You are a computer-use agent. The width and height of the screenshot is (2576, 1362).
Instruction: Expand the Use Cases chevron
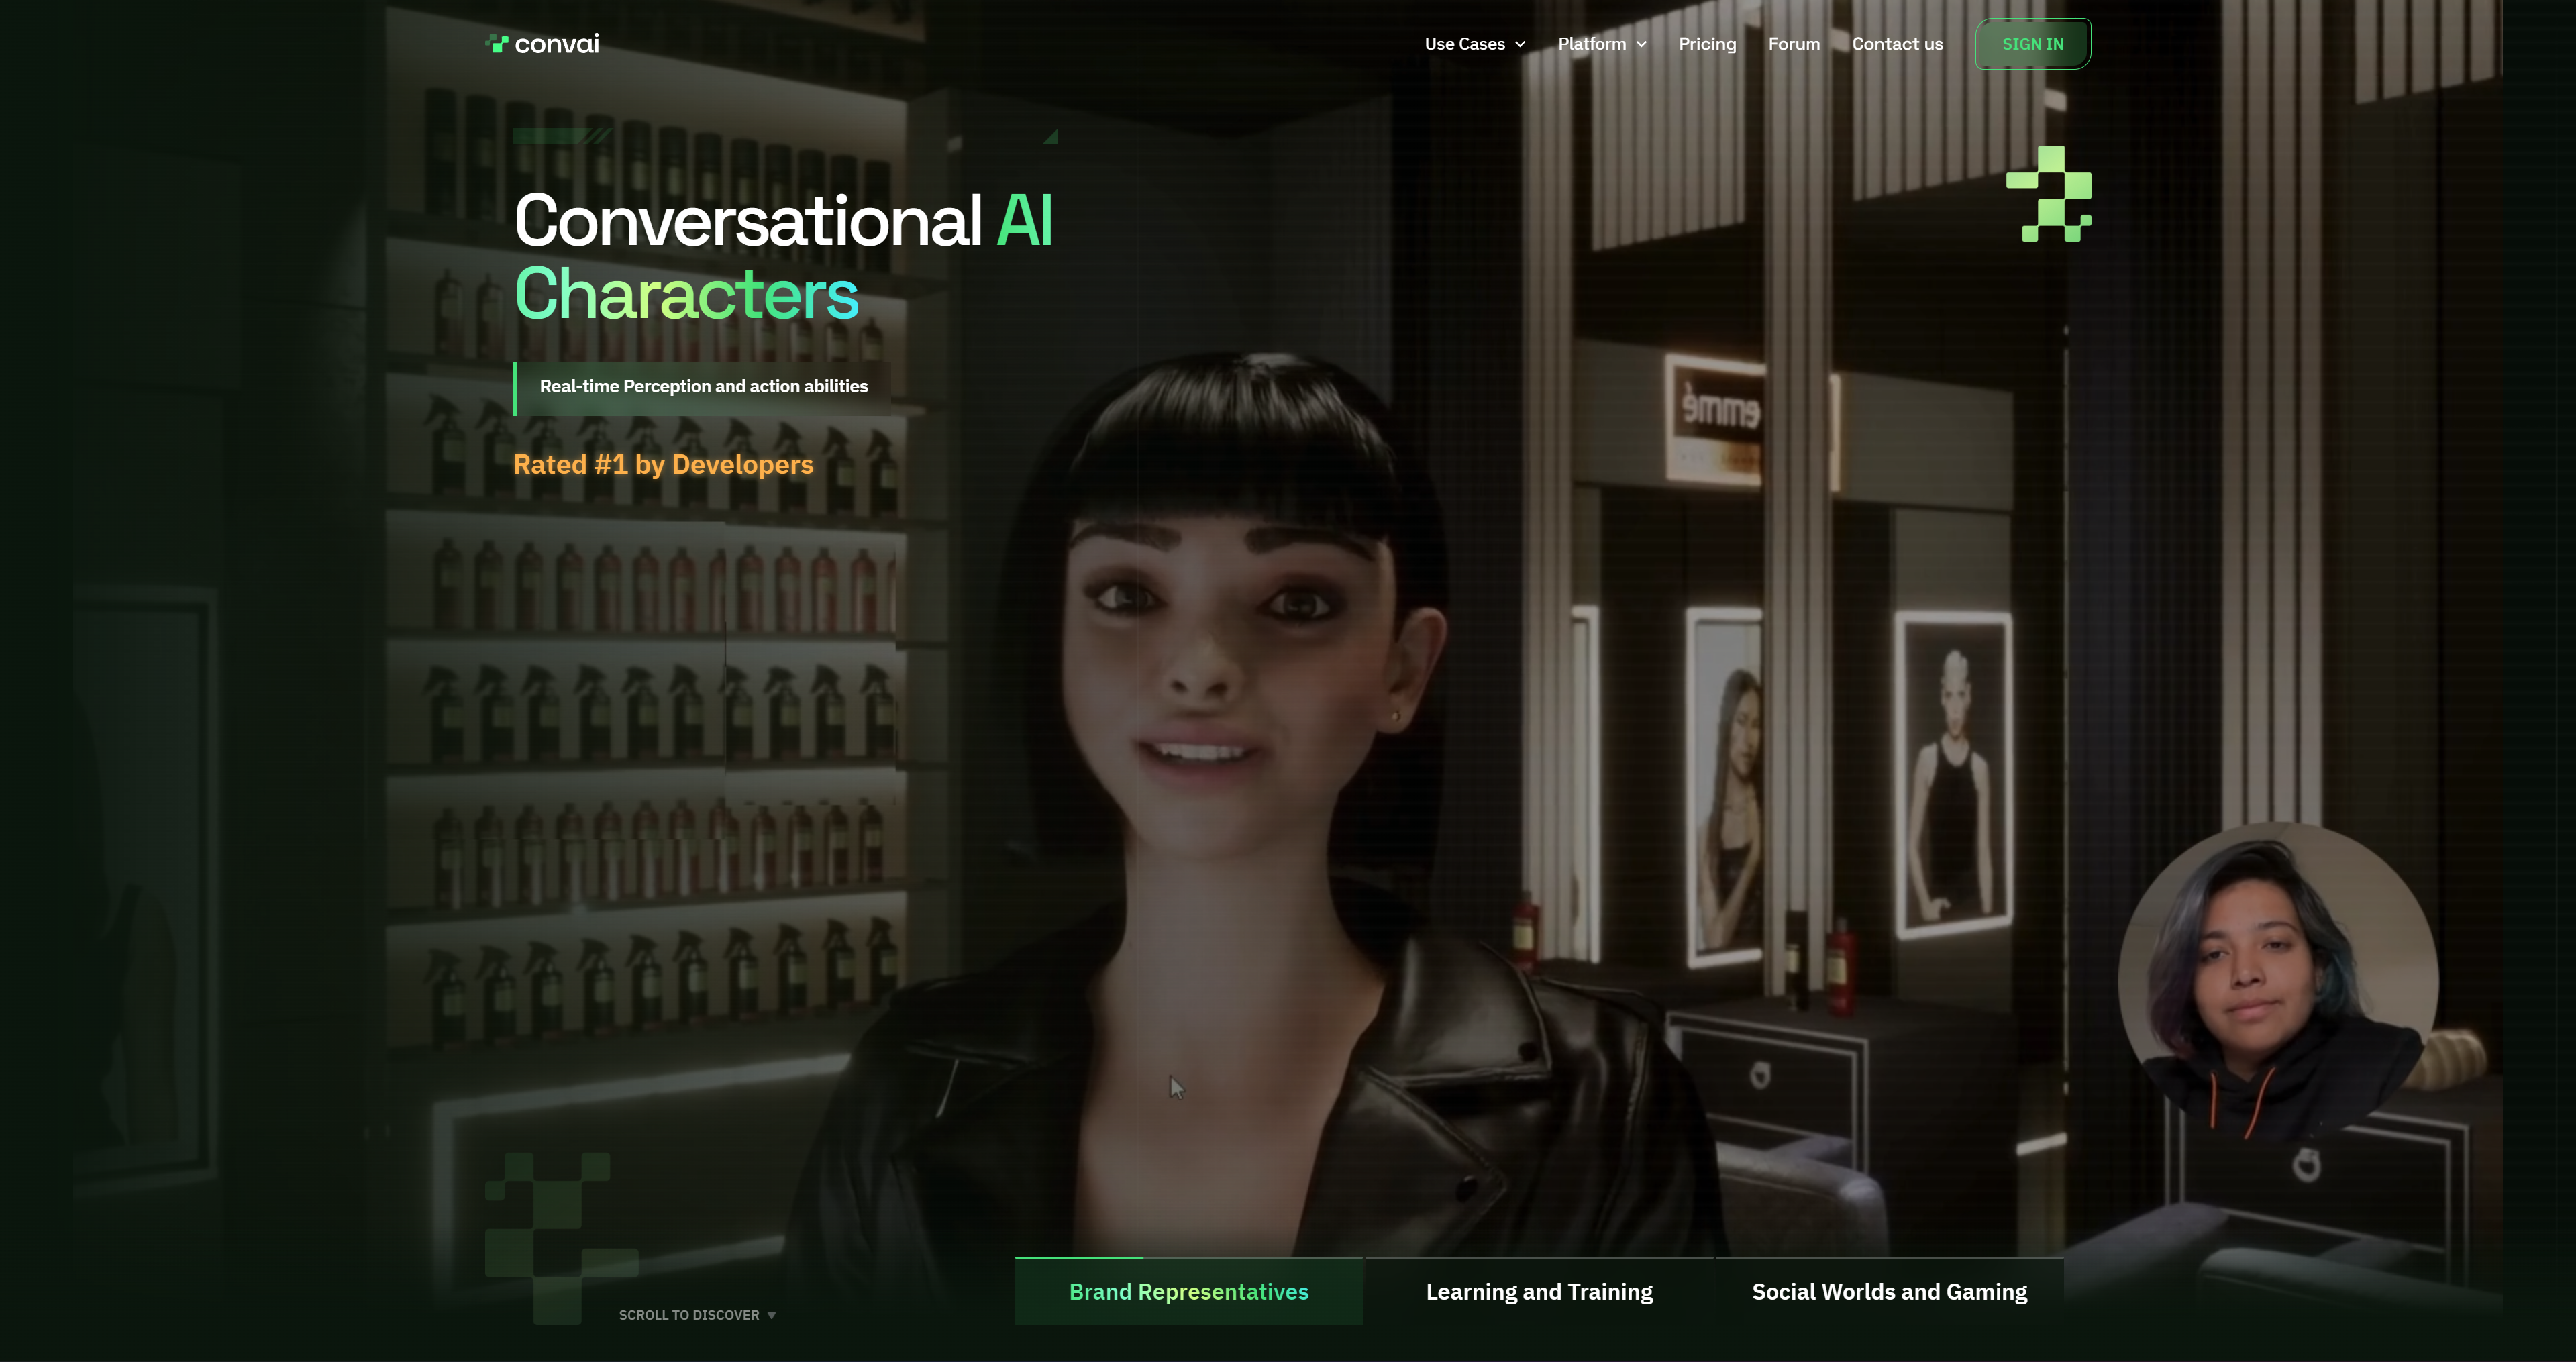[x=1520, y=44]
